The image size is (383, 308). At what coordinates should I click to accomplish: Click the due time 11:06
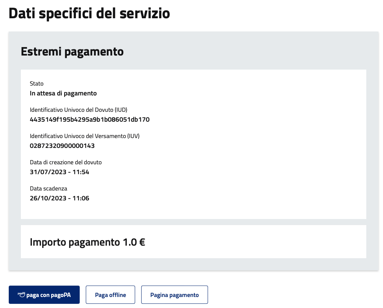tap(80, 198)
